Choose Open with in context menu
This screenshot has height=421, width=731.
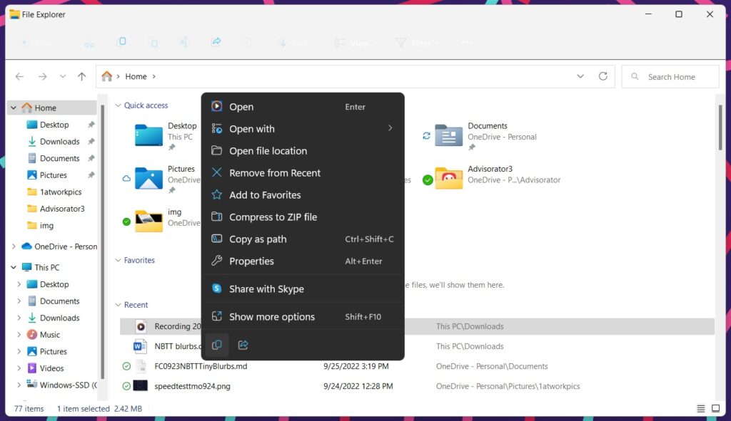tap(251, 129)
